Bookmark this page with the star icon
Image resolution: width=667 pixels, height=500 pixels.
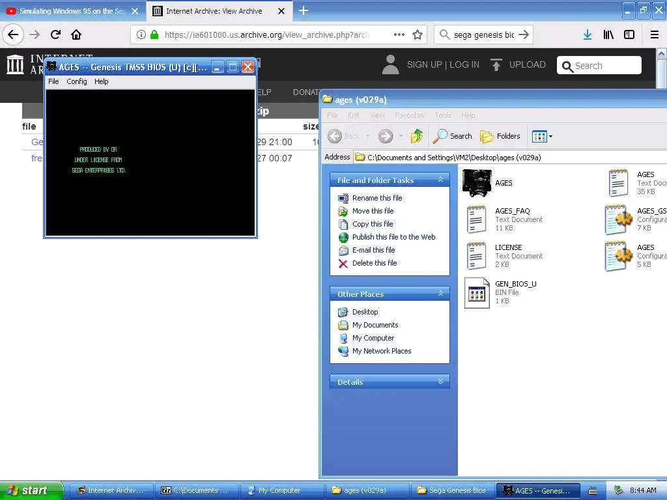(x=418, y=35)
